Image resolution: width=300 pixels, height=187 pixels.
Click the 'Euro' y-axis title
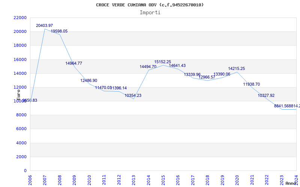(18, 95)
